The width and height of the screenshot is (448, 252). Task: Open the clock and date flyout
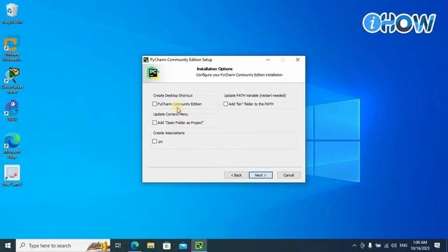point(420,246)
